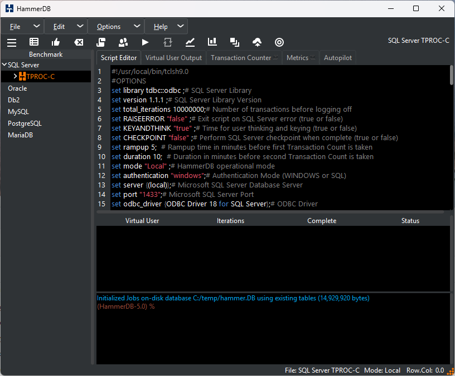Click the Complete column header

322,221
